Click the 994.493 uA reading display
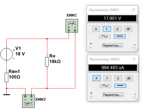The width and height of the screenshot is (143, 110). pos(113,68)
